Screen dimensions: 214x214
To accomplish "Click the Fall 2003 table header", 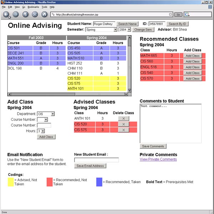I will pyautogui.click(x=37, y=38).
